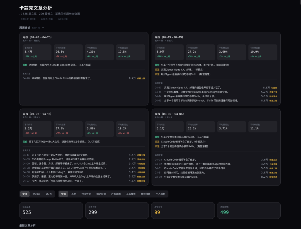Collapse the 周报分析 section chevron
Image resolution: width=301 pixels, height=229 pixels.
[x=43, y=28]
